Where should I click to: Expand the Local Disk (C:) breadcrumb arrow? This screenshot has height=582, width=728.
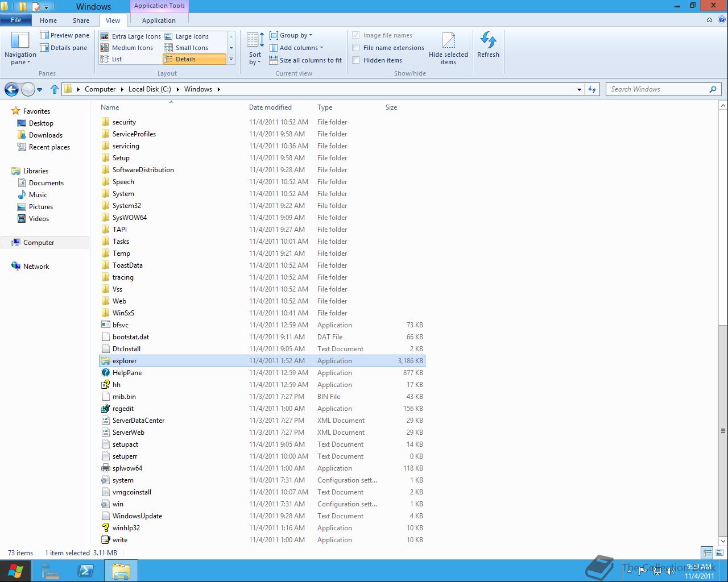[x=177, y=89]
